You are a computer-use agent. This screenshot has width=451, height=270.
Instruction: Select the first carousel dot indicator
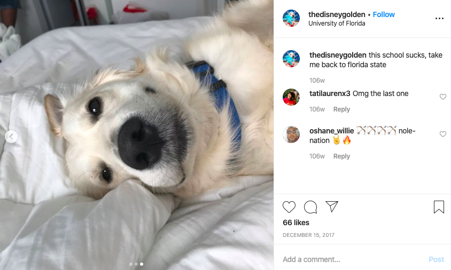(x=131, y=264)
